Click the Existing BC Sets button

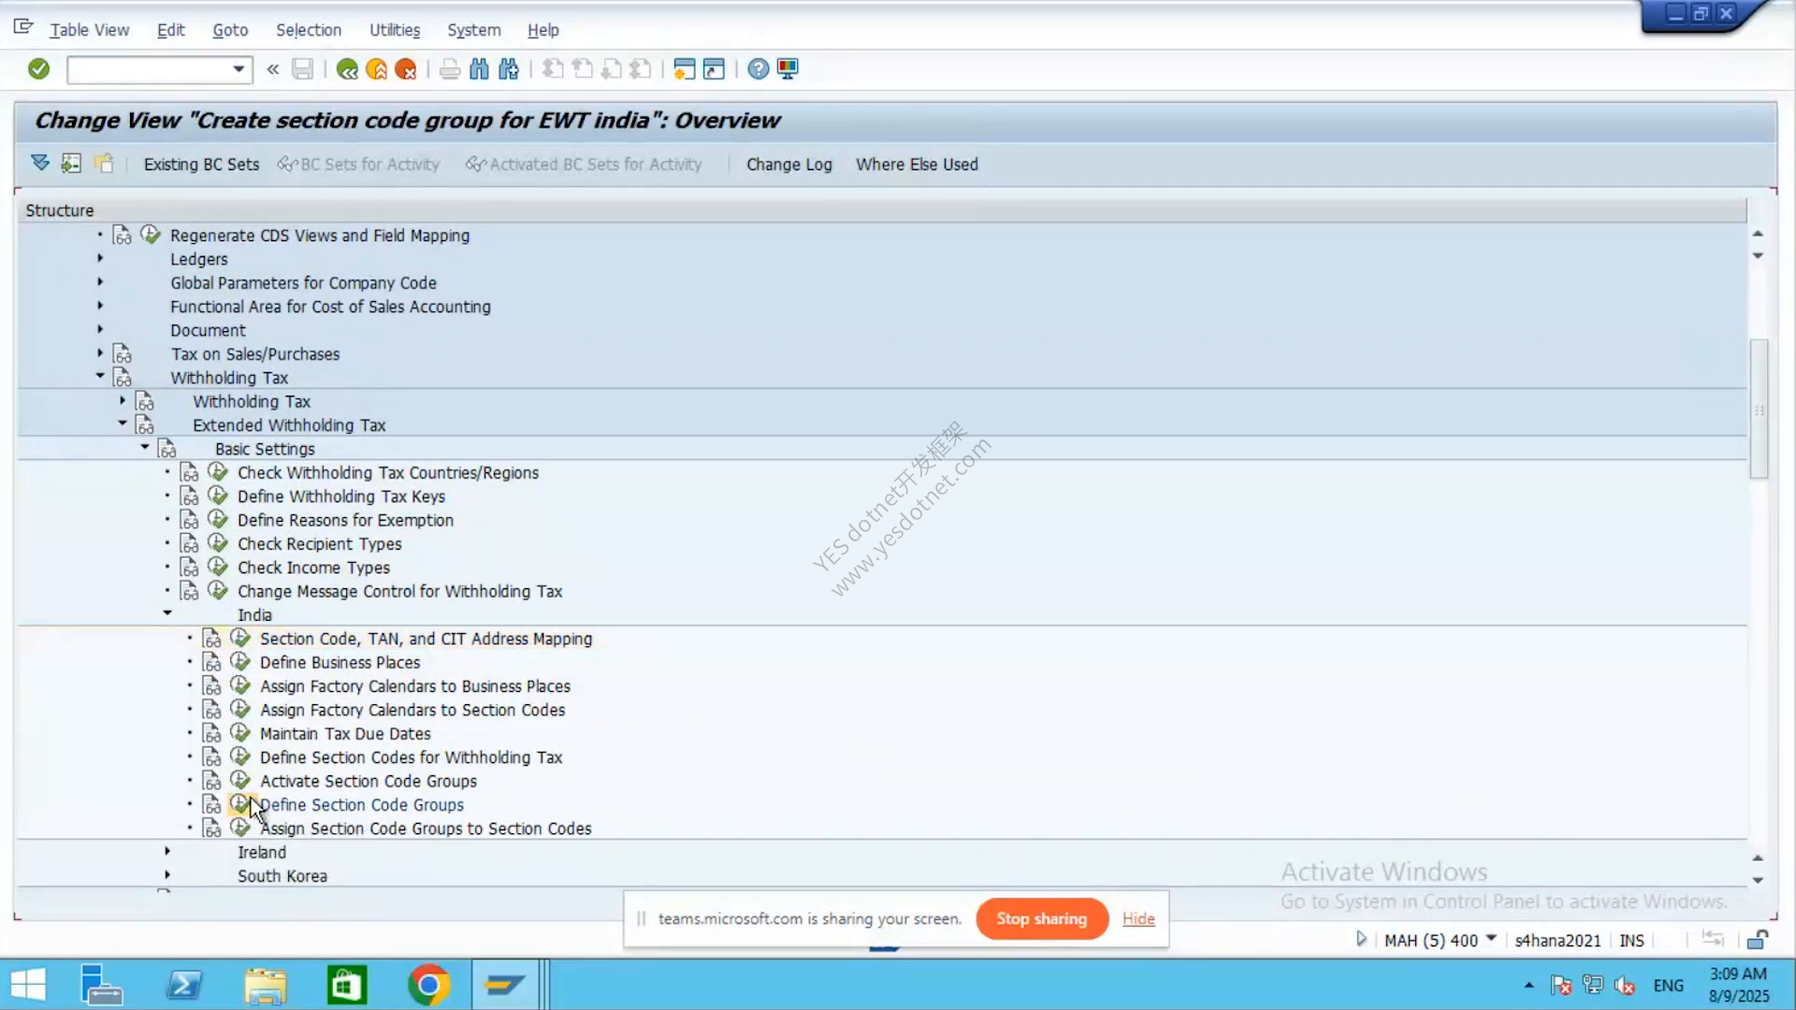pyautogui.click(x=201, y=165)
